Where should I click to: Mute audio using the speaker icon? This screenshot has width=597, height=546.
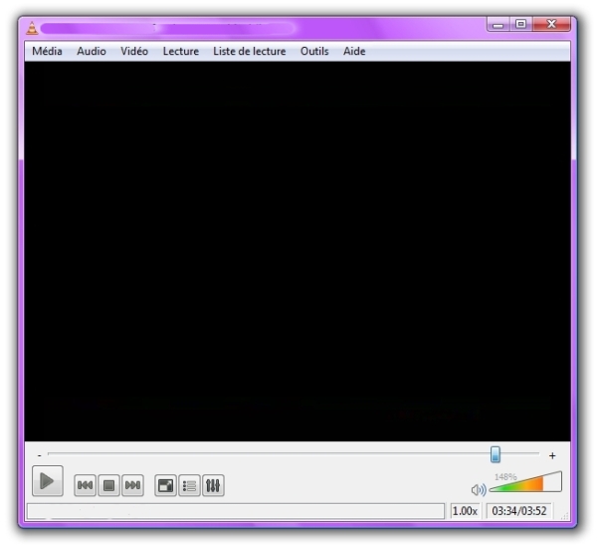pyautogui.click(x=479, y=489)
